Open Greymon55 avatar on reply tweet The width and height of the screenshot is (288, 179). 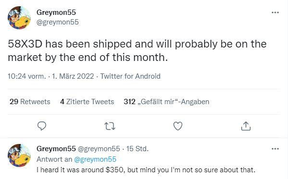click(19, 155)
